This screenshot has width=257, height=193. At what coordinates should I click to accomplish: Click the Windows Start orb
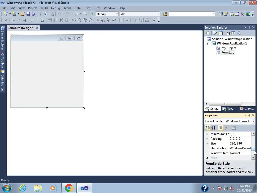7,188
